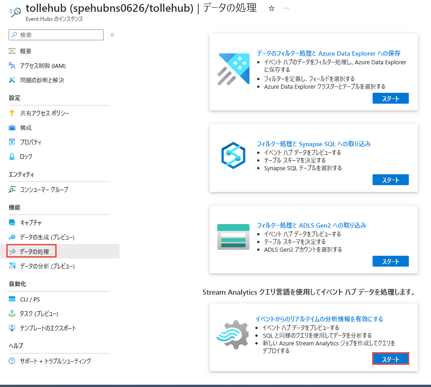Viewport: 431px width, 387px height.
Task: Open 問題の診断と解決 menu item
Action: tap(42, 80)
